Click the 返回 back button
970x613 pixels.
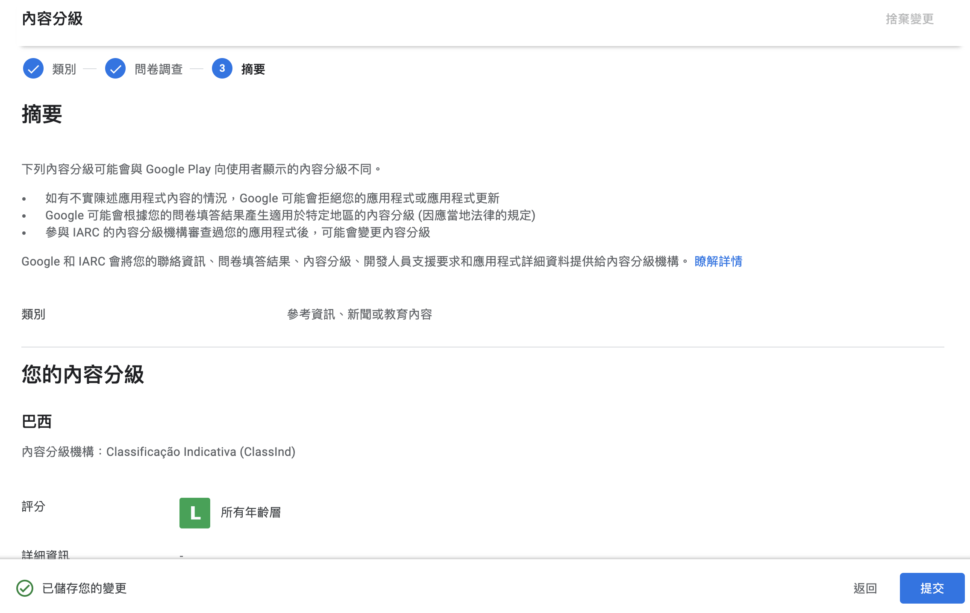(865, 588)
